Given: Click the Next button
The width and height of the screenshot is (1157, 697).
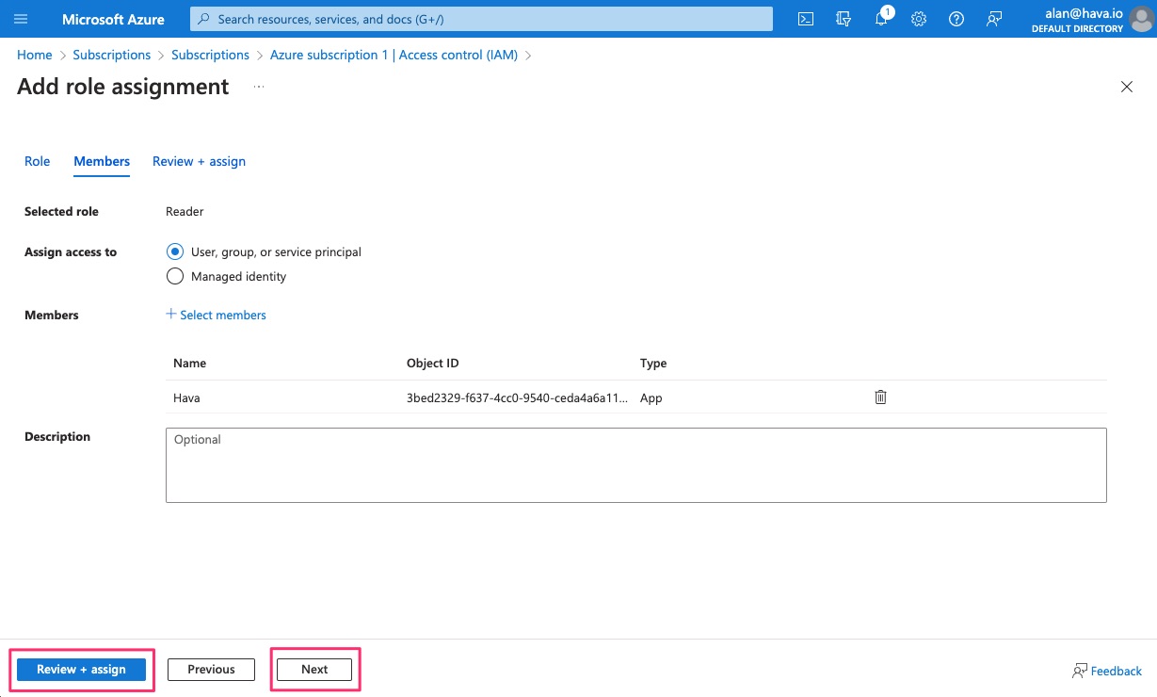Looking at the screenshot, I should (314, 669).
